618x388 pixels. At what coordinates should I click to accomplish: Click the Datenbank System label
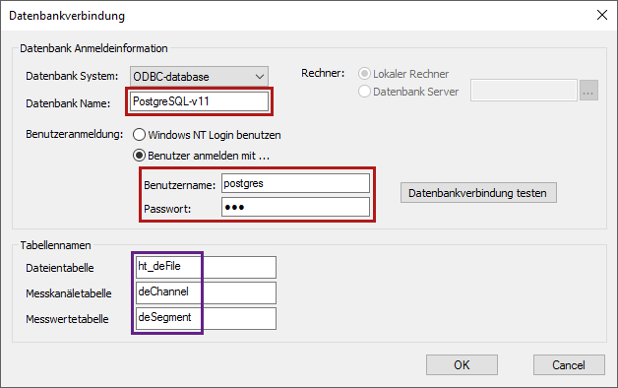72,76
